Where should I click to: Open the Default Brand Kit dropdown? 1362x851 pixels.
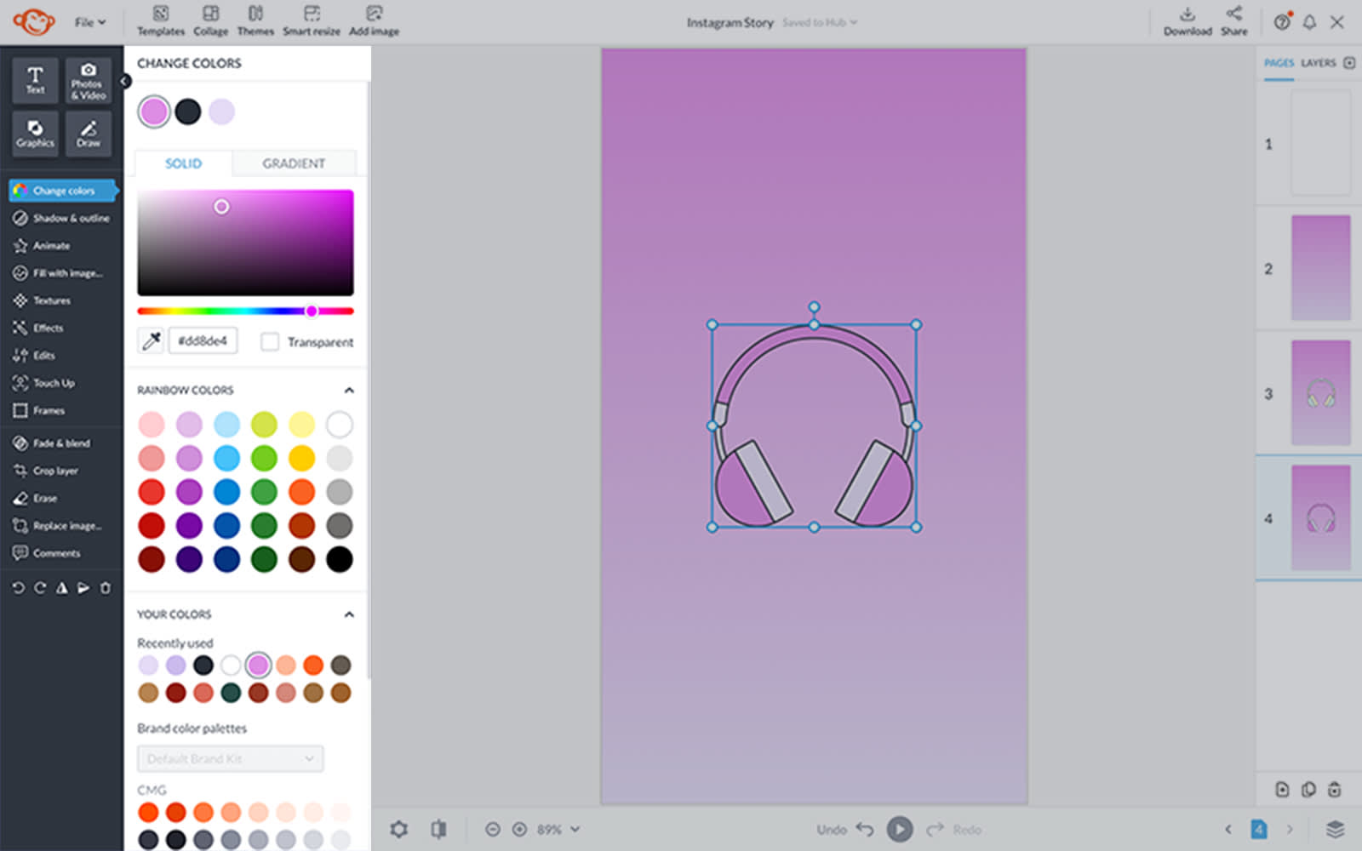[x=230, y=758]
